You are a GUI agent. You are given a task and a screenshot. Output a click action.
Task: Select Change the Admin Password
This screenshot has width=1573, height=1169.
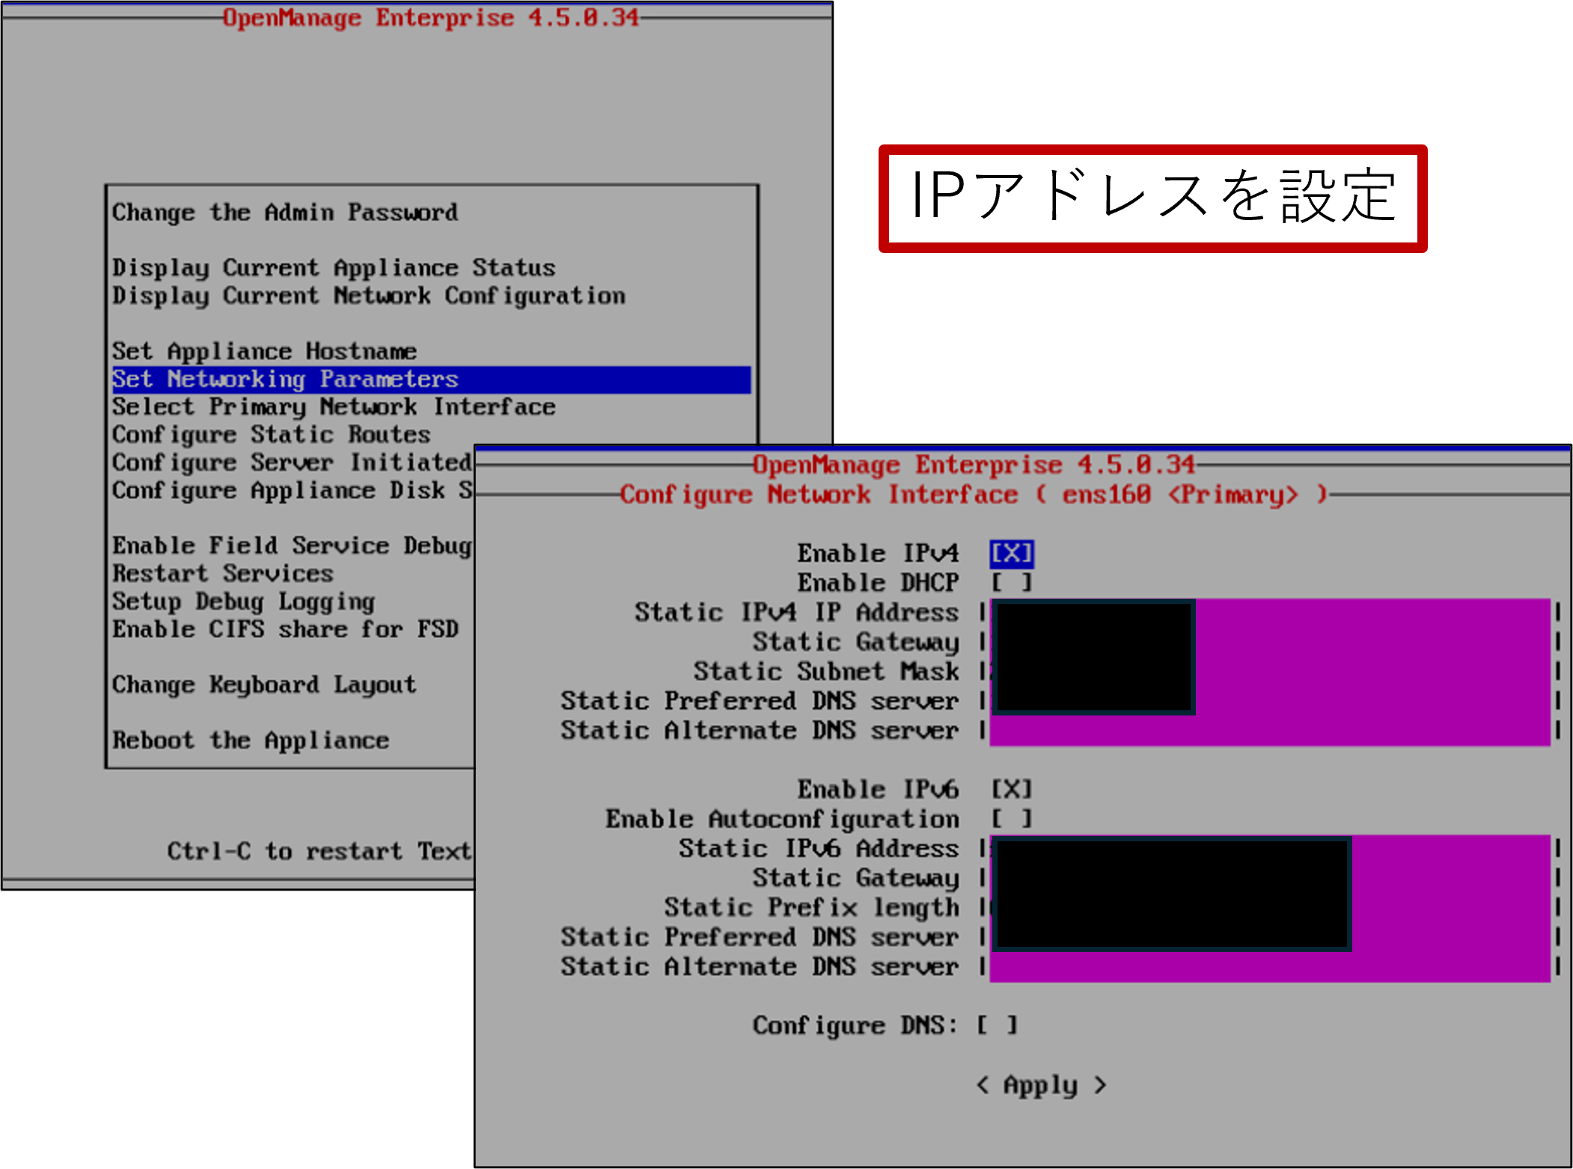pos(284,213)
